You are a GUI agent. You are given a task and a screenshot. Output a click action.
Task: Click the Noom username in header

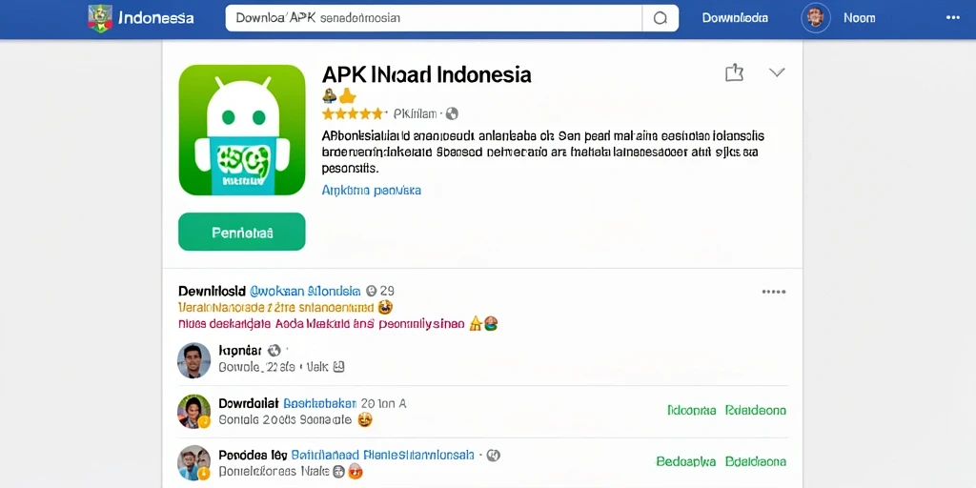point(859,18)
